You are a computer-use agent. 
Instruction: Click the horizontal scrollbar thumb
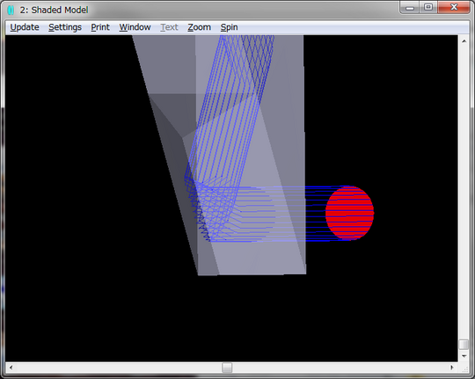point(227,368)
